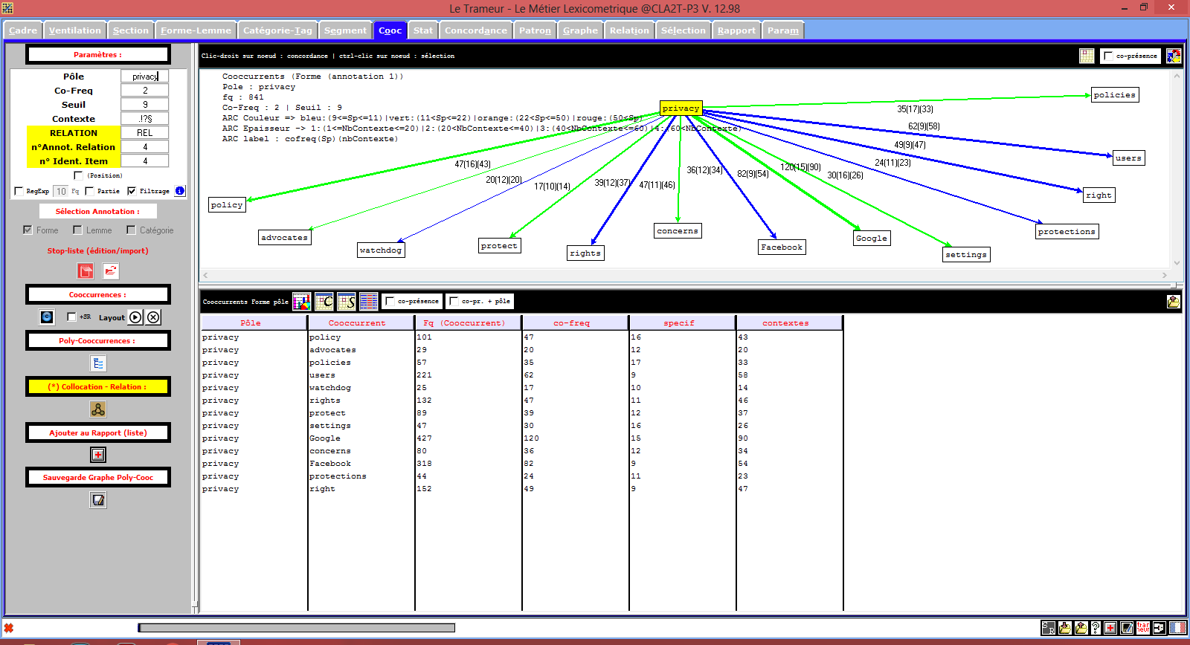This screenshot has height=645, width=1190.
Task: Toggle the Partie checkbox
Action: [x=89, y=191]
